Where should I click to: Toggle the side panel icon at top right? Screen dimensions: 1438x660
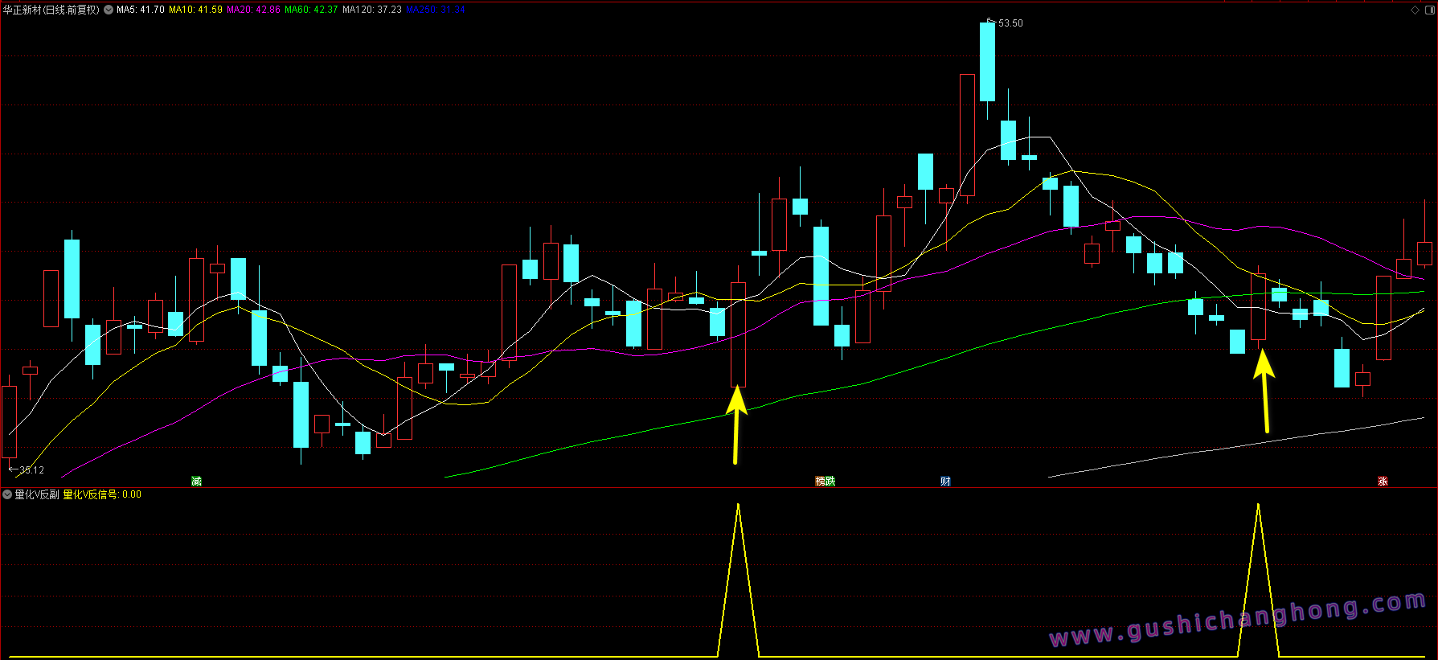tap(1428, 10)
